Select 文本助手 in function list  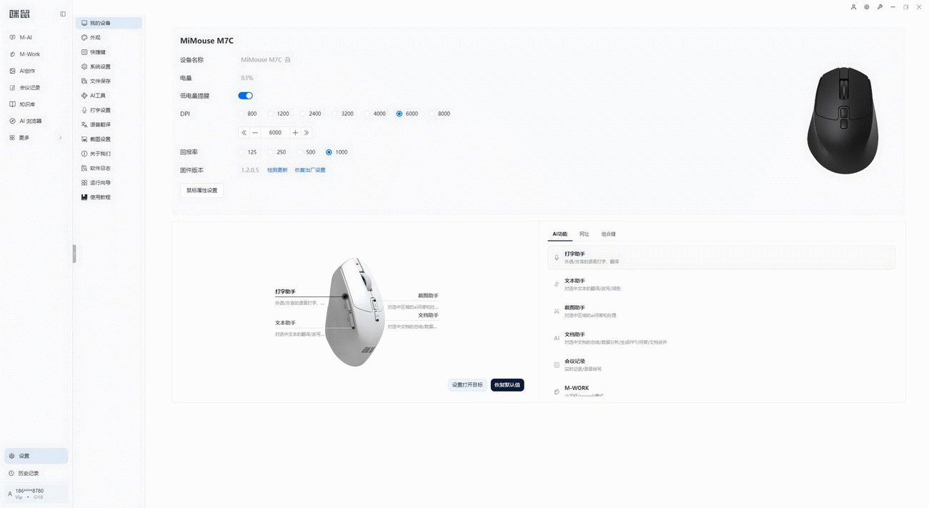tap(721, 284)
